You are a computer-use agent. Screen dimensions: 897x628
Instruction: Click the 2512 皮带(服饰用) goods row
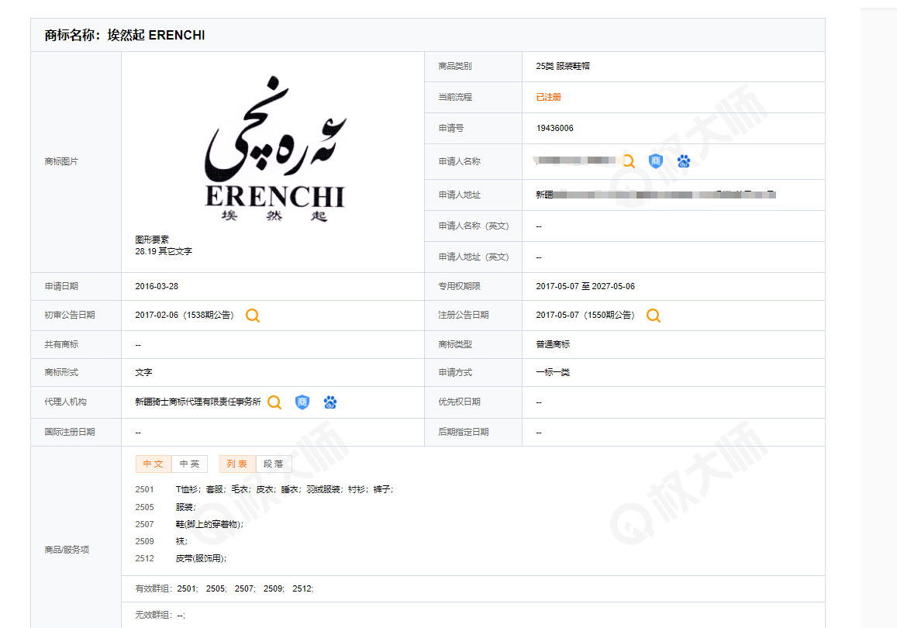(181, 559)
